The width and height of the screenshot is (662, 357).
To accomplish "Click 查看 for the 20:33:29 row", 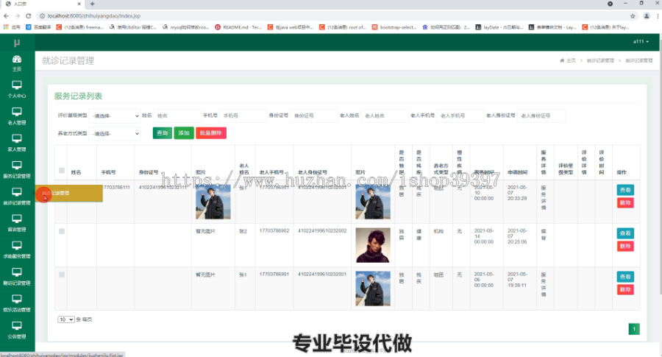I will click(x=624, y=190).
